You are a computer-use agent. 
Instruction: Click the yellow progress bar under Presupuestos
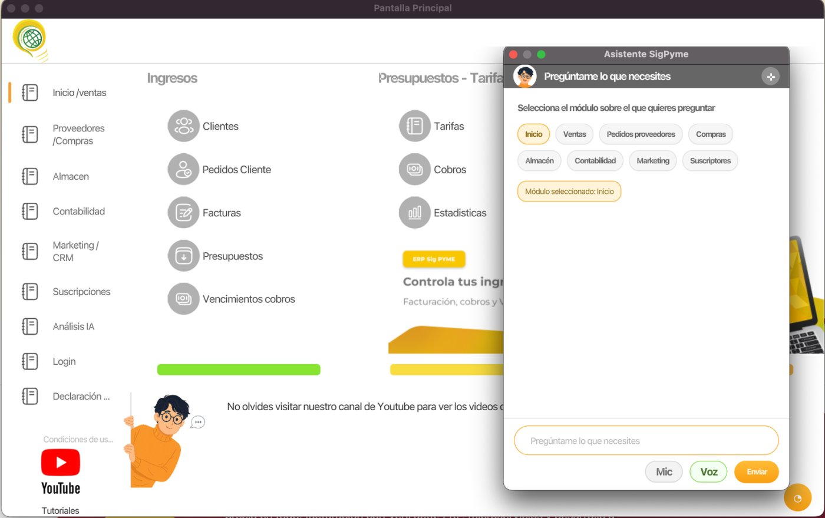[447, 369]
